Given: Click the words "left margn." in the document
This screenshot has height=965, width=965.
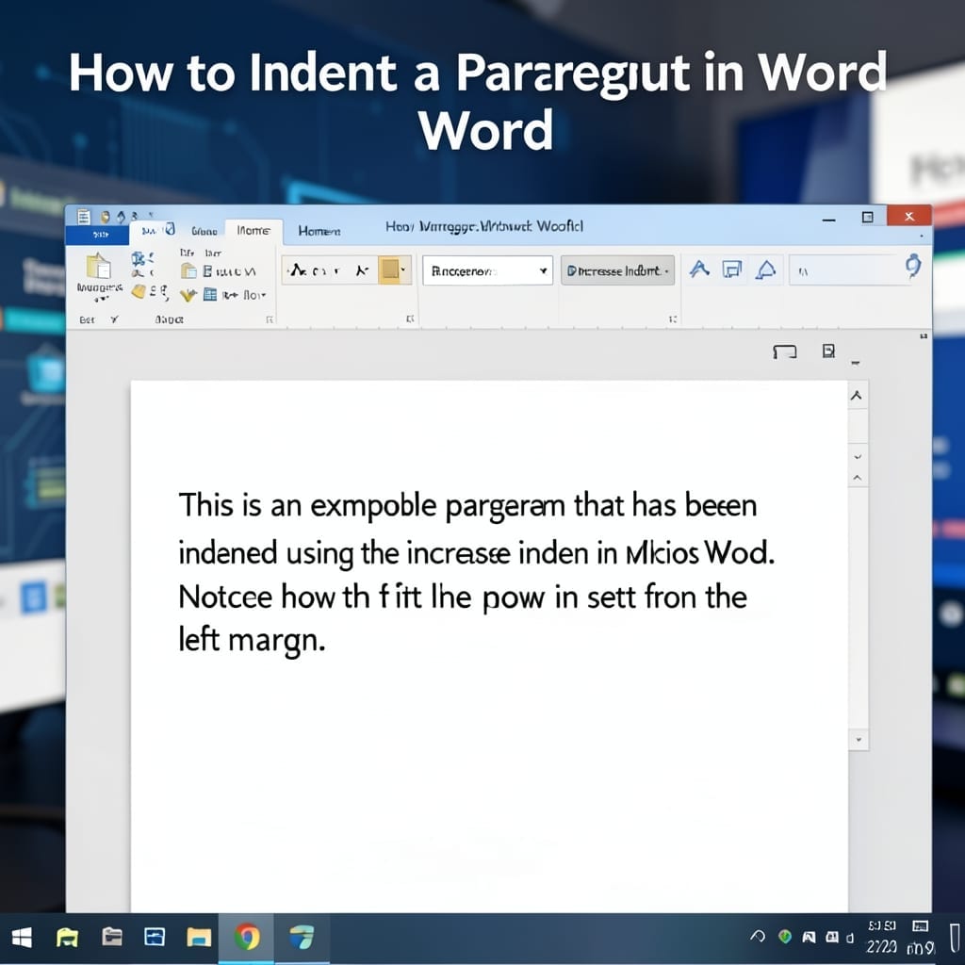Looking at the screenshot, I should pyautogui.click(x=251, y=640).
